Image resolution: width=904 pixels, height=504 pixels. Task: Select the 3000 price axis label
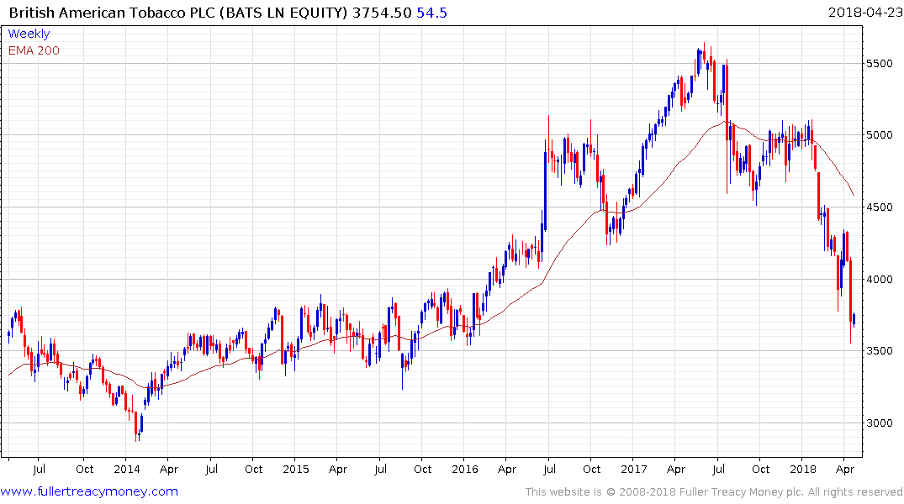880,423
